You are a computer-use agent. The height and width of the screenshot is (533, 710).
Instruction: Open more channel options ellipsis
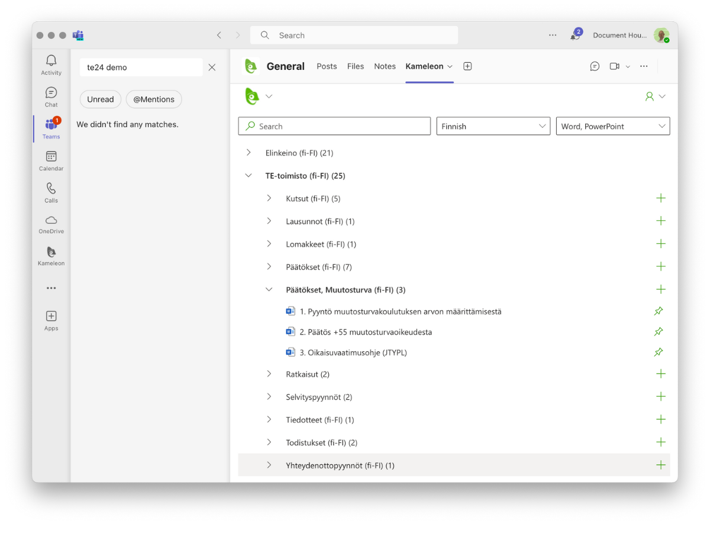tap(644, 66)
